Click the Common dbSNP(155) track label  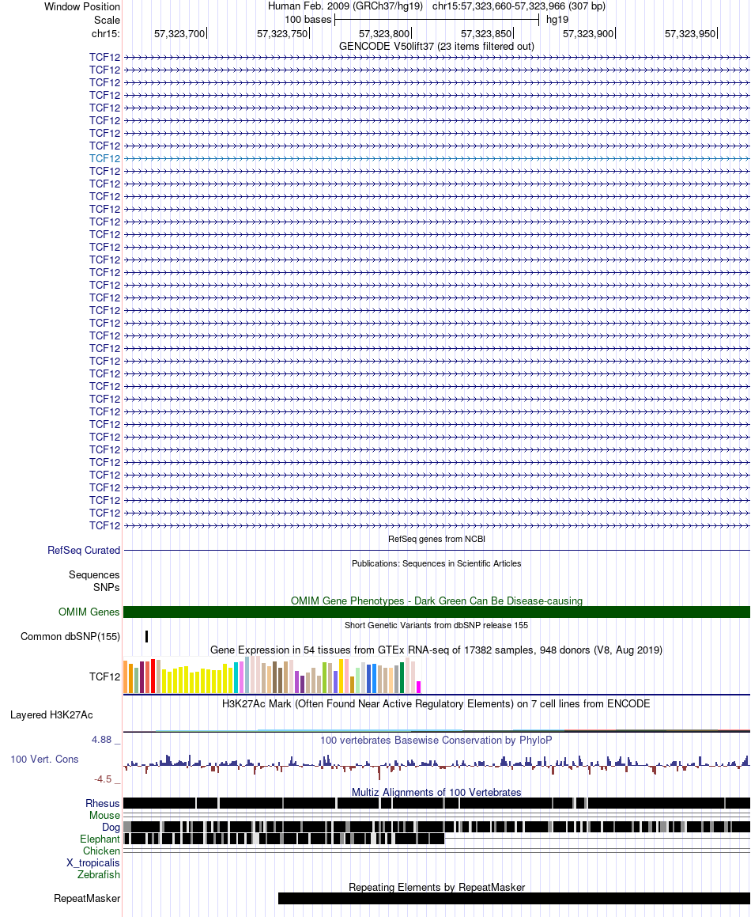click(x=70, y=636)
